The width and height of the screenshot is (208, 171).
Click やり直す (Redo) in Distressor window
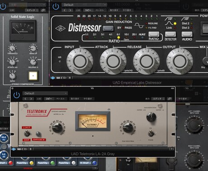[127, 10]
